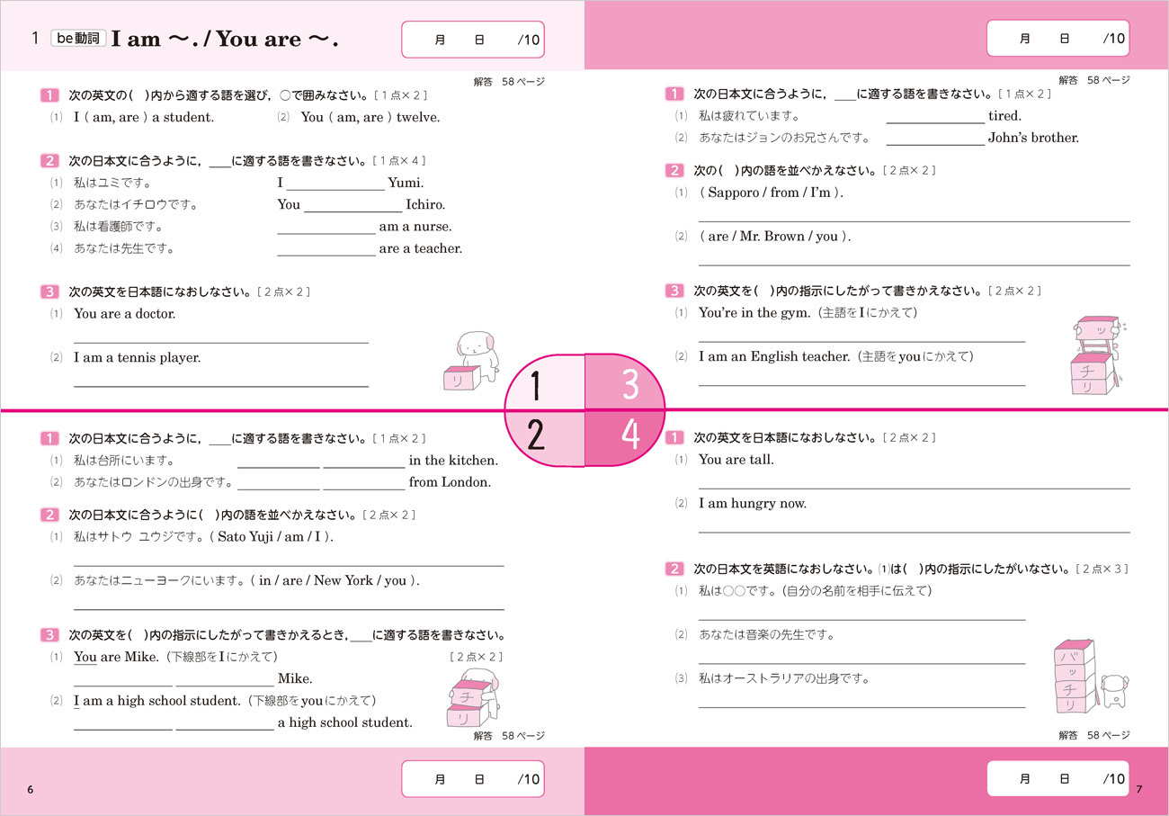Click the sentence You are tall.

tap(736, 459)
